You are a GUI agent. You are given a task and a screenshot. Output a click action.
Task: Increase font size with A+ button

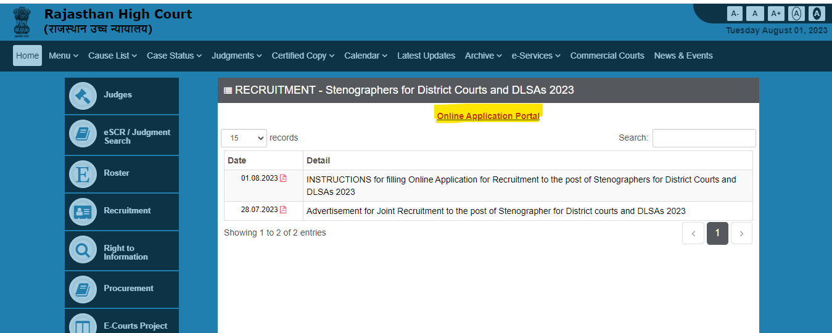pos(776,14)
